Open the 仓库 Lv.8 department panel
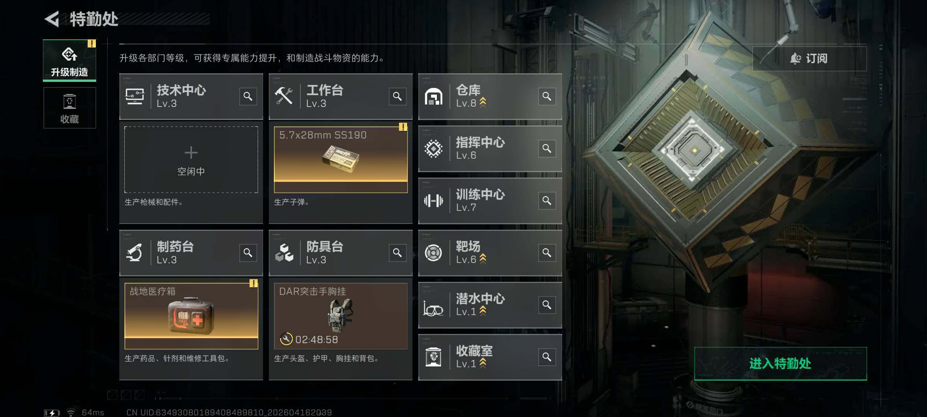The height and width of the screenshot is (417, 927). click(x=490, y=96)
